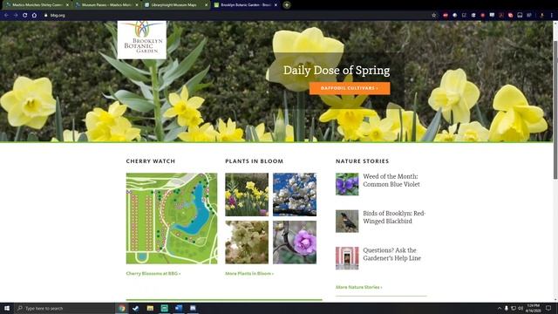Click the cream-colored blossoms thumbnail
558x314 pixels.
247,242
